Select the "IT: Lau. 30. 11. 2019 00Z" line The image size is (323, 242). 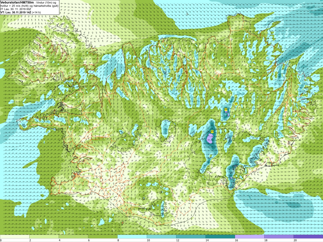point(16,9)
